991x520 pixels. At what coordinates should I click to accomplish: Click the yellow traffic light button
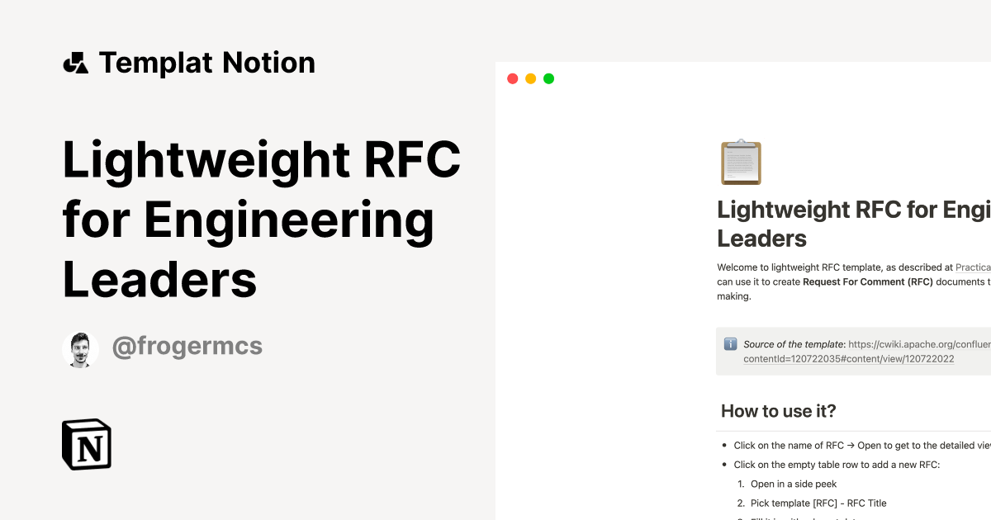coord(531,78)
